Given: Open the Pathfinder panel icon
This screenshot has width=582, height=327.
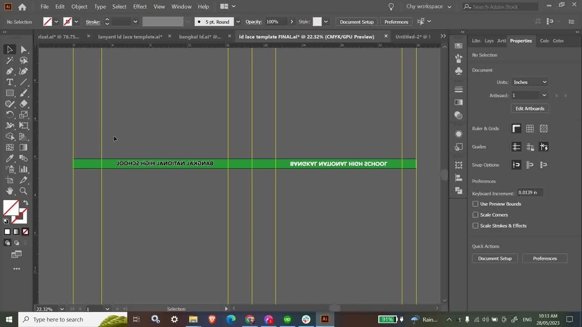Looking at the screenshot, I should click(458, 191).
